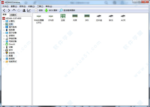Image resolution: width=150 pixels, height=107 pixels.
Task: Expand the 存储设备 tree node
Action: tap(4, 38)
